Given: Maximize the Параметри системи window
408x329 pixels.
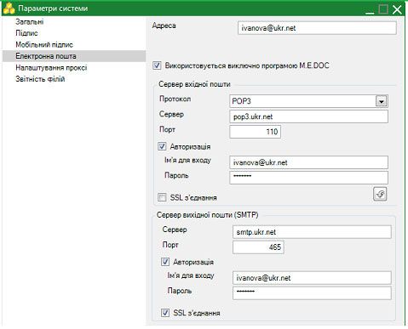Looking at the screenshot, I should [x=383, y=9].
